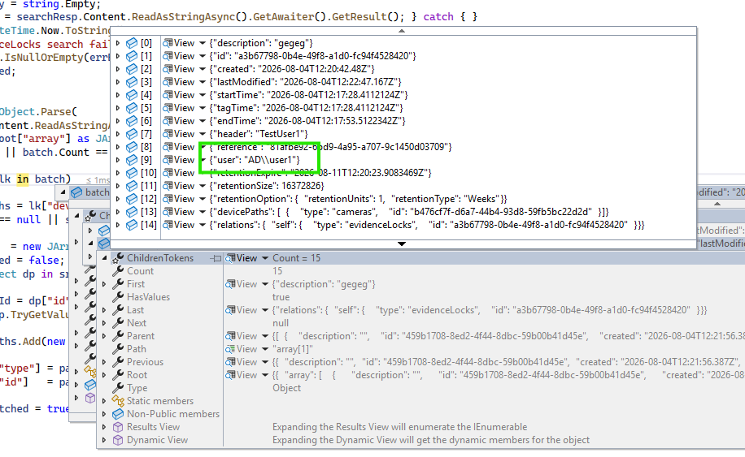This screenshot has height=457, width=745.
Task: Expand the First property arrow
Action: tap(105, 284)
